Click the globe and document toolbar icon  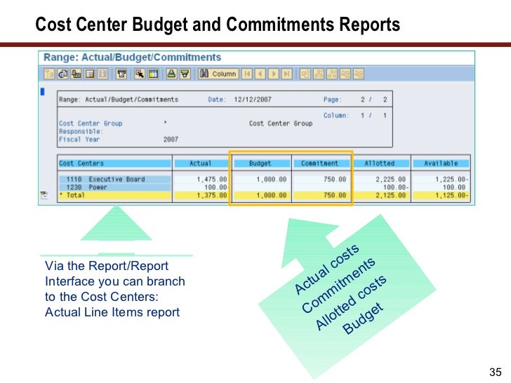[x=62, y=74]
